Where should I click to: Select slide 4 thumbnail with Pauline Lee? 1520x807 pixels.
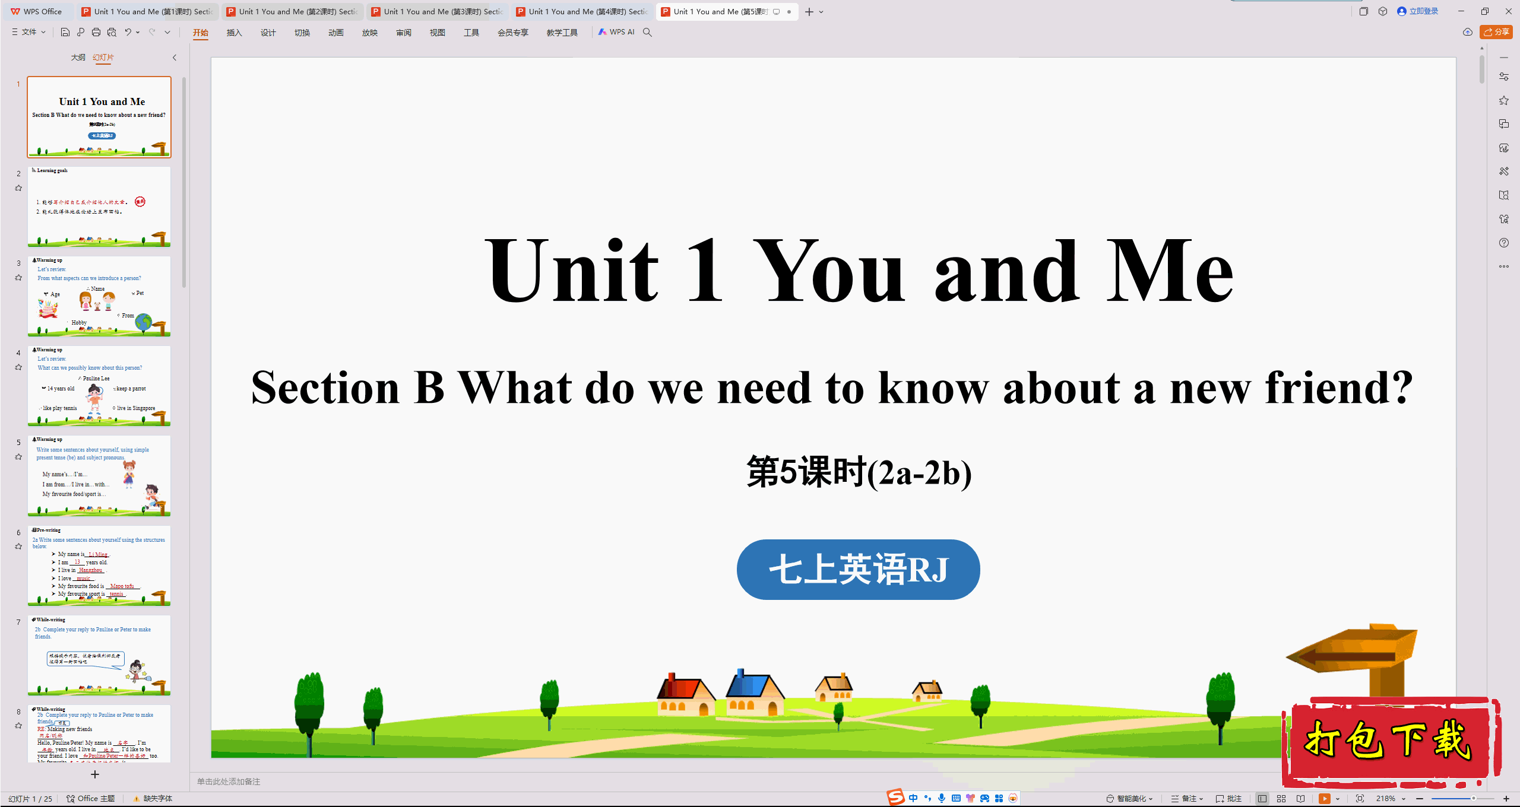pyautogui.click(x=99, y=386)
